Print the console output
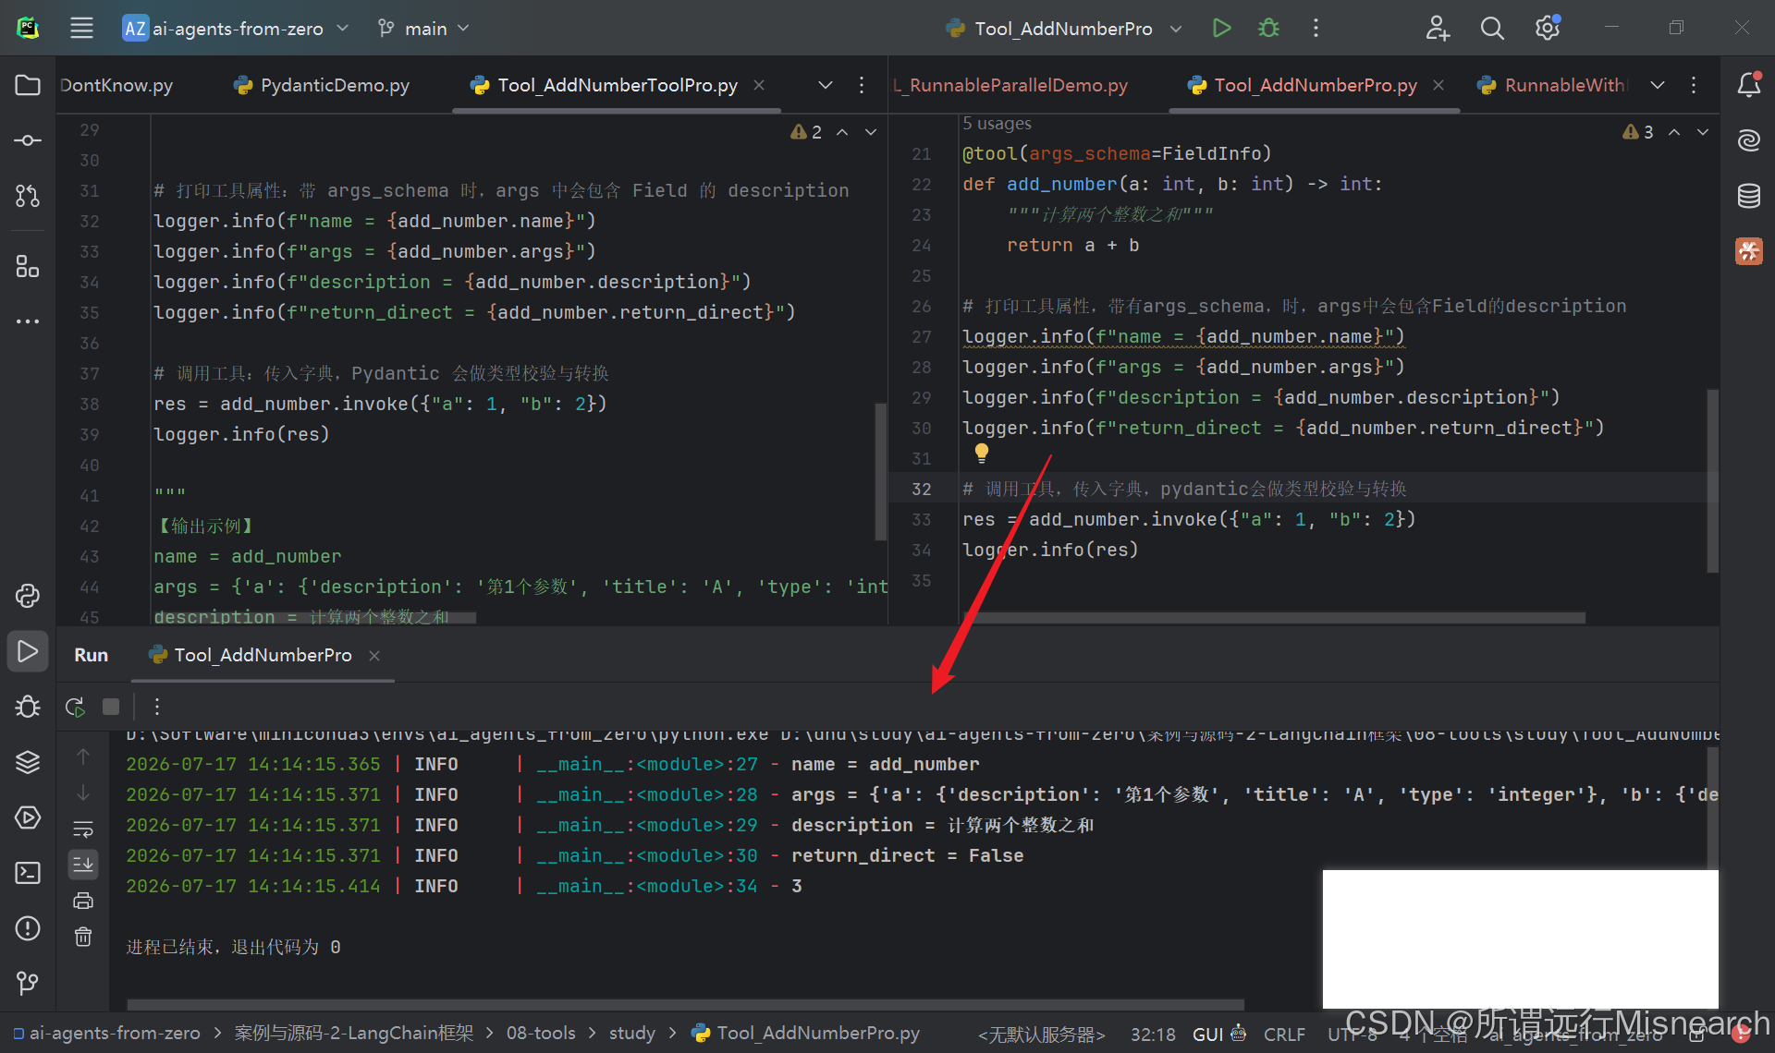This screenshot has width=1775, height=1053. pyautogui.click(x=83, y=901)
